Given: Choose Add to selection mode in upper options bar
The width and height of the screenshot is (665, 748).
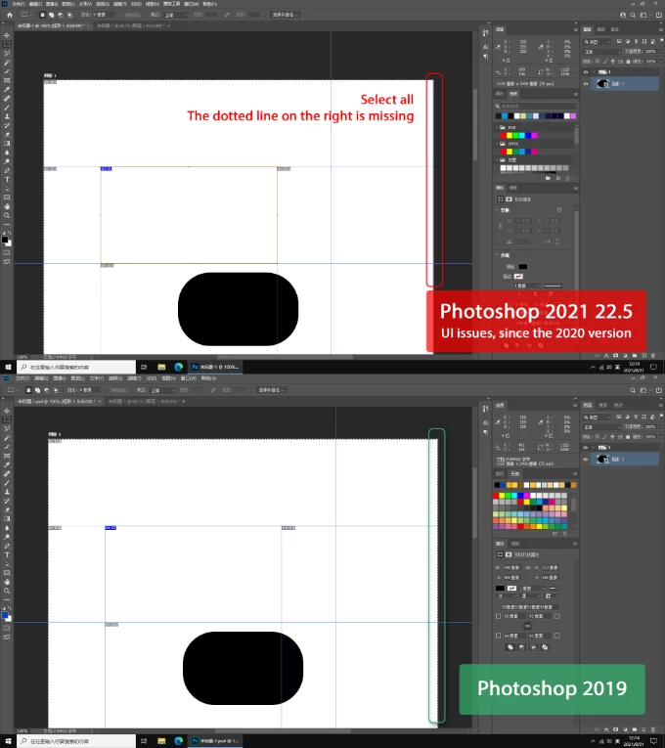Looking at the screenshot, I should point(51,15).
